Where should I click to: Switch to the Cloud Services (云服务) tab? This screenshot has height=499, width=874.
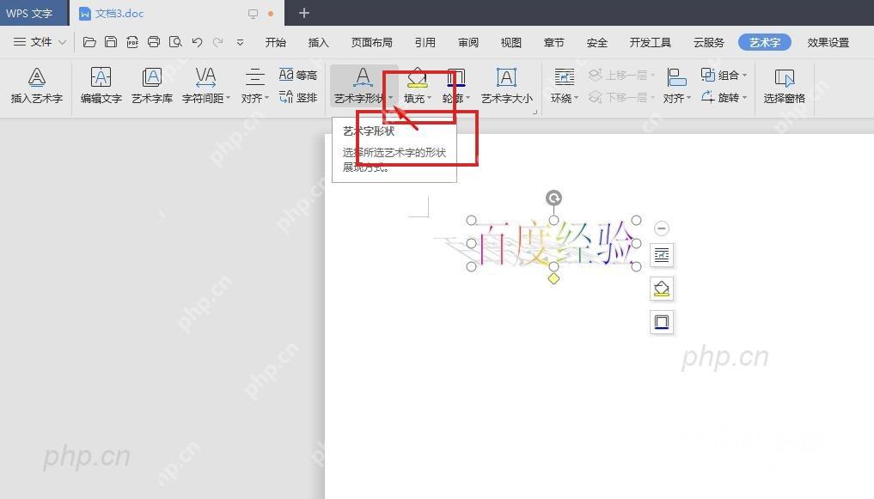[x=708, y=42]
